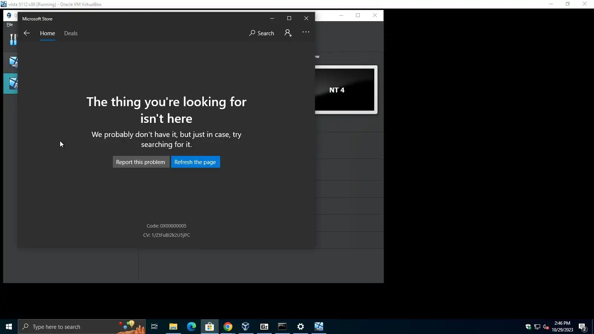The width and height of the screenshot is (594, 334).
Task: Close the outer VirtualBox VM window
Action: pyautogui.click(x=585, y=4)
